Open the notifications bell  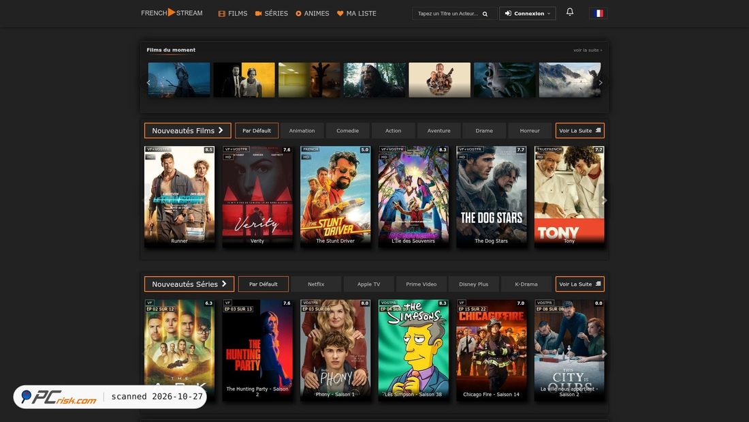point(570,12)
